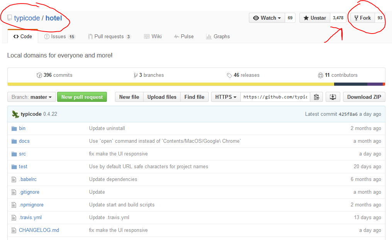The width and height of the screenshot is (392, 240).
Task: Open the .npmignore file link
Action: click(31, 205)
